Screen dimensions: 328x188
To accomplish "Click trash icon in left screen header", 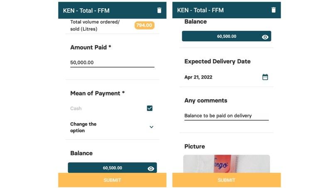I will click(159, 10).
